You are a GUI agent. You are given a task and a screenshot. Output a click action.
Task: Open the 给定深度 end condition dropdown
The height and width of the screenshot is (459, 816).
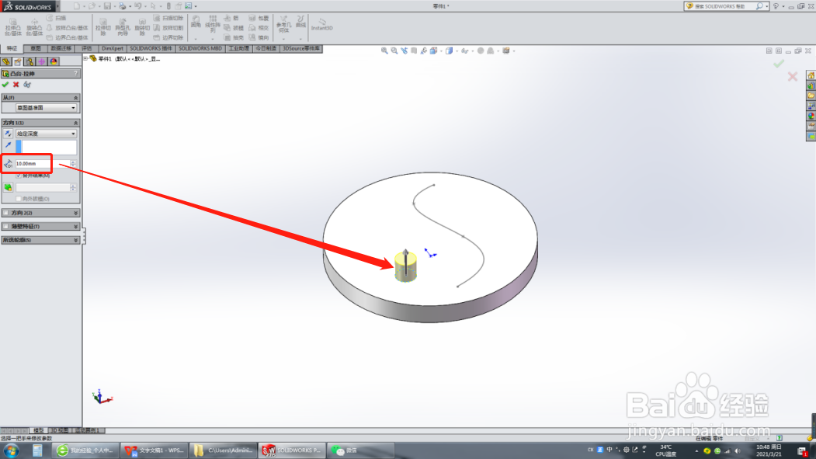point(47,134)
